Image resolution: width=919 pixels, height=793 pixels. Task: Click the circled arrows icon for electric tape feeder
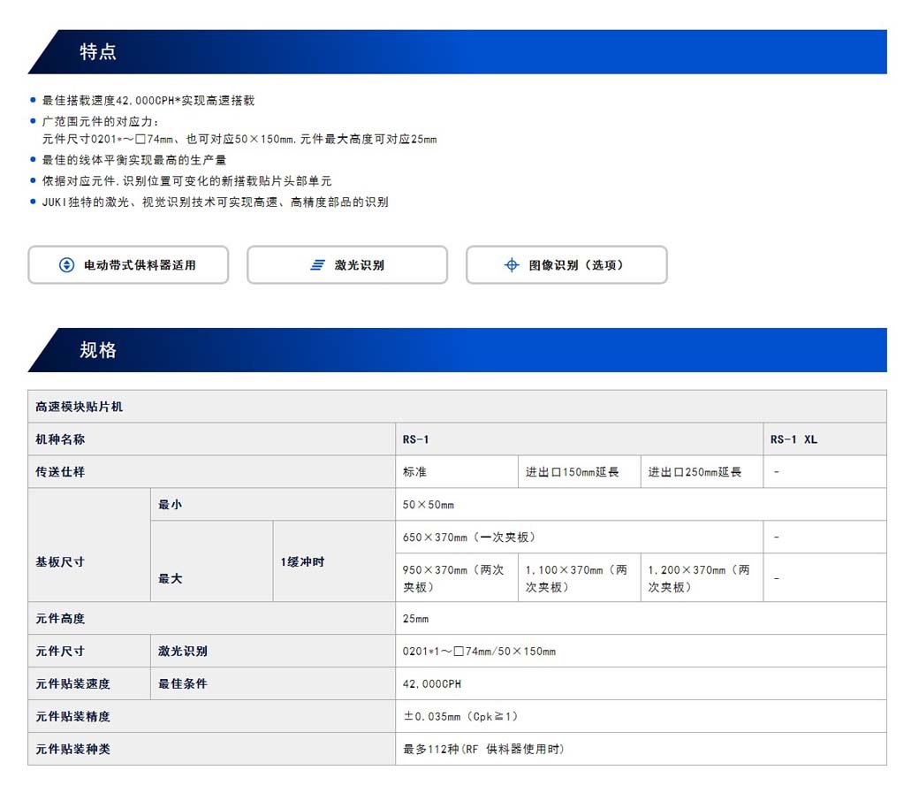point(66,265)
